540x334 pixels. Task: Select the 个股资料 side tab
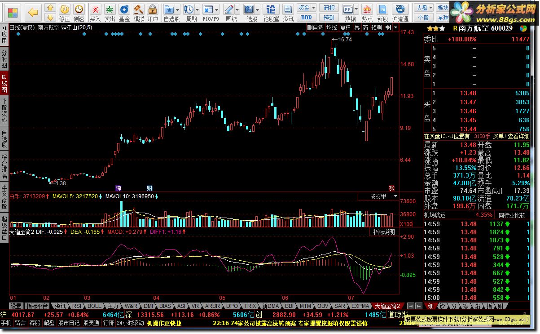(x=4, y=111)
